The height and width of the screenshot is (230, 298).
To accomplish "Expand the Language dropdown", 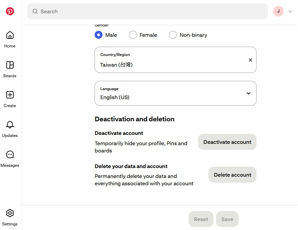I will (x=248, y=93).
